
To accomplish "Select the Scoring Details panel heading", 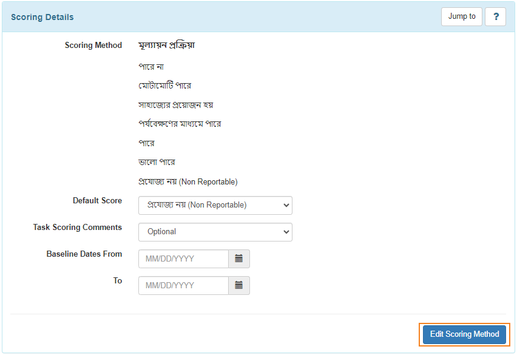I will (x=42, y=17).
